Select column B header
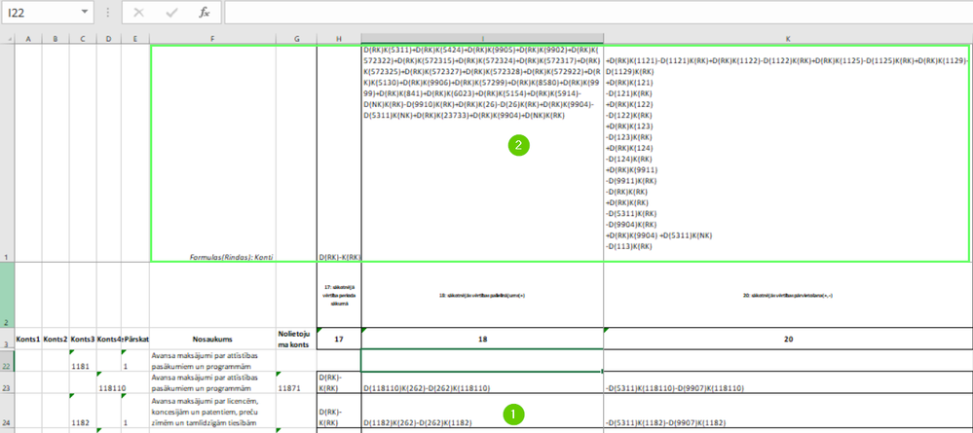Screen dimensions: 973x433 (x=56, y=39)
